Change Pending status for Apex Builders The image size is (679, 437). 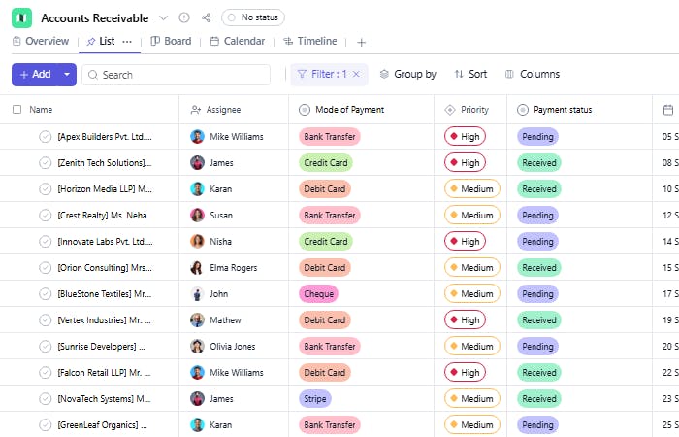pos(537,137)
